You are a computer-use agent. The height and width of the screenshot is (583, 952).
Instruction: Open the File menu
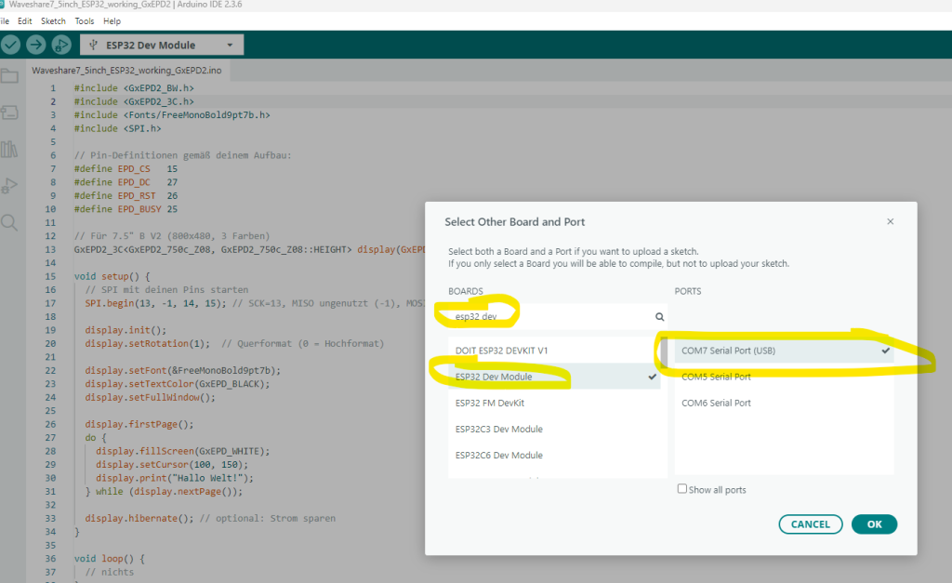[x=5, y=21]
